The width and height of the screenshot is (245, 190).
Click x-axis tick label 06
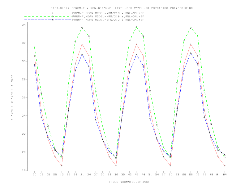(48, 174)
